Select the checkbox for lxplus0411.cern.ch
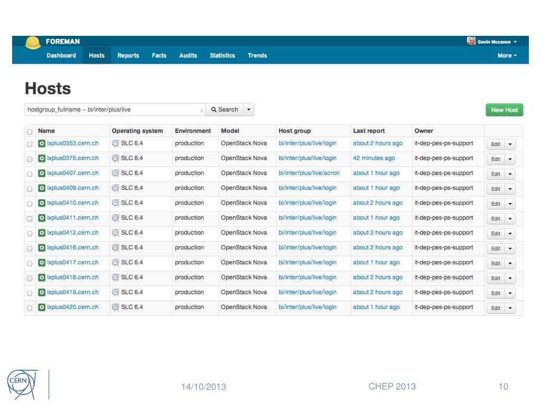This screenshot has height=405, width=541. pos(30,219)
